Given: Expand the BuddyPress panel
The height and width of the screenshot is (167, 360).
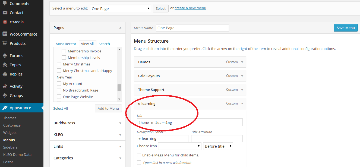Looking at the screenshot, I should coord(120,123).
